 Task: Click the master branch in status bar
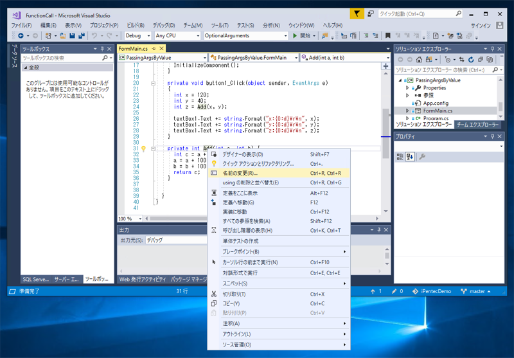[475, 291]
